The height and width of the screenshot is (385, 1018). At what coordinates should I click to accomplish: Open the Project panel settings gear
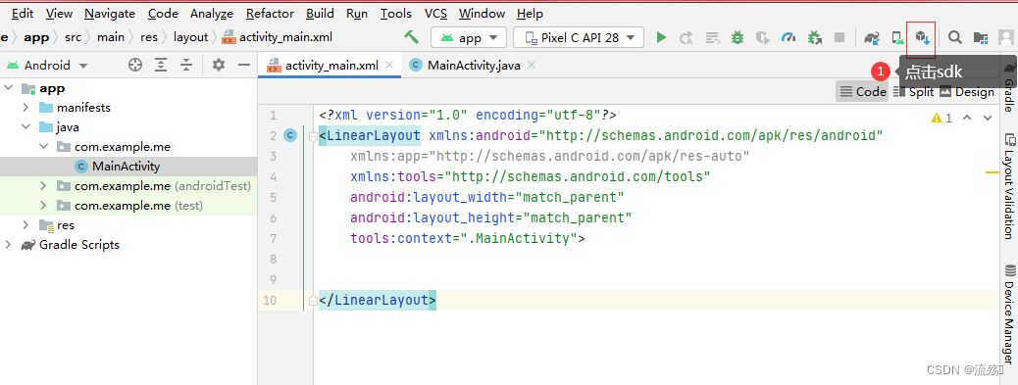(x=219, y=65)
